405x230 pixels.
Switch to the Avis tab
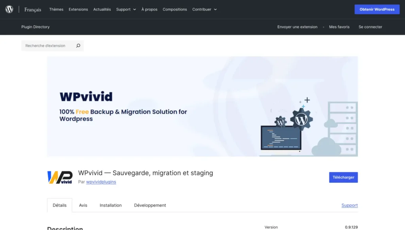click(x=83, y=205)
